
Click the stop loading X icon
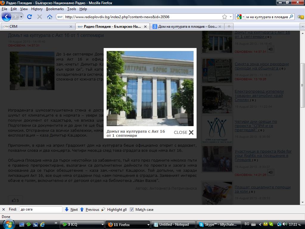(x=40, y=17)
